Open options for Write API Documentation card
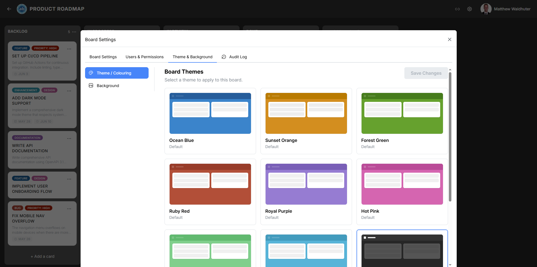Viewport: 537px width, 267px height. tap(69, 138)
